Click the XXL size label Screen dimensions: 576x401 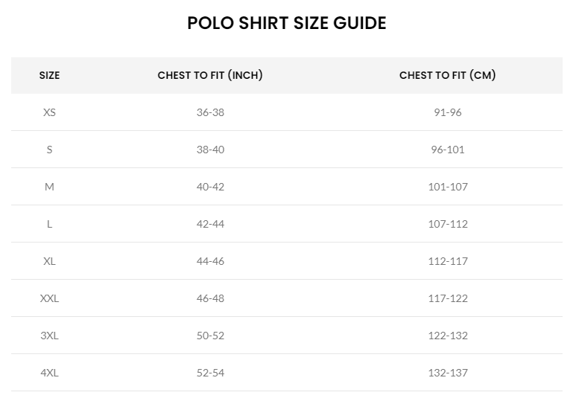pos(49,298)
